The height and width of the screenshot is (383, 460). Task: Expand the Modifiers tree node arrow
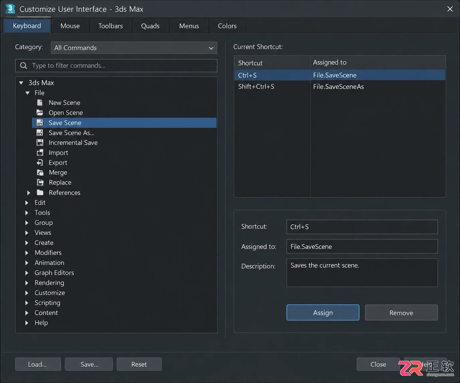pyautogui.click(x=27, y=253)
